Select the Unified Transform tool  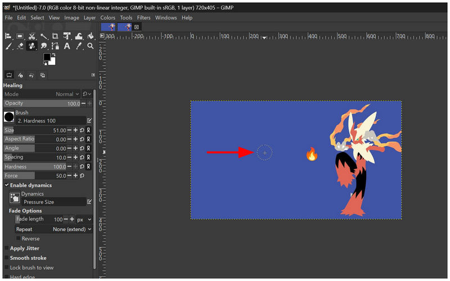coord(67,36)
